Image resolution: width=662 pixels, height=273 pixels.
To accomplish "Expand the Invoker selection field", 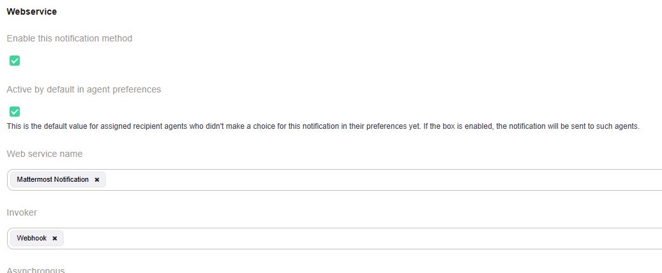I will click(x=383, y=239).
